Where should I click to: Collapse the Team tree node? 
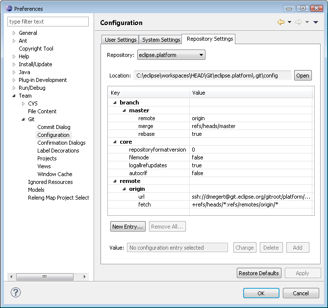pyautogui.click(x=14, y=96)
